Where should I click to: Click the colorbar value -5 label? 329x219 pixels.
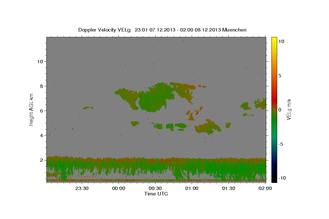[x=280, y=144]
